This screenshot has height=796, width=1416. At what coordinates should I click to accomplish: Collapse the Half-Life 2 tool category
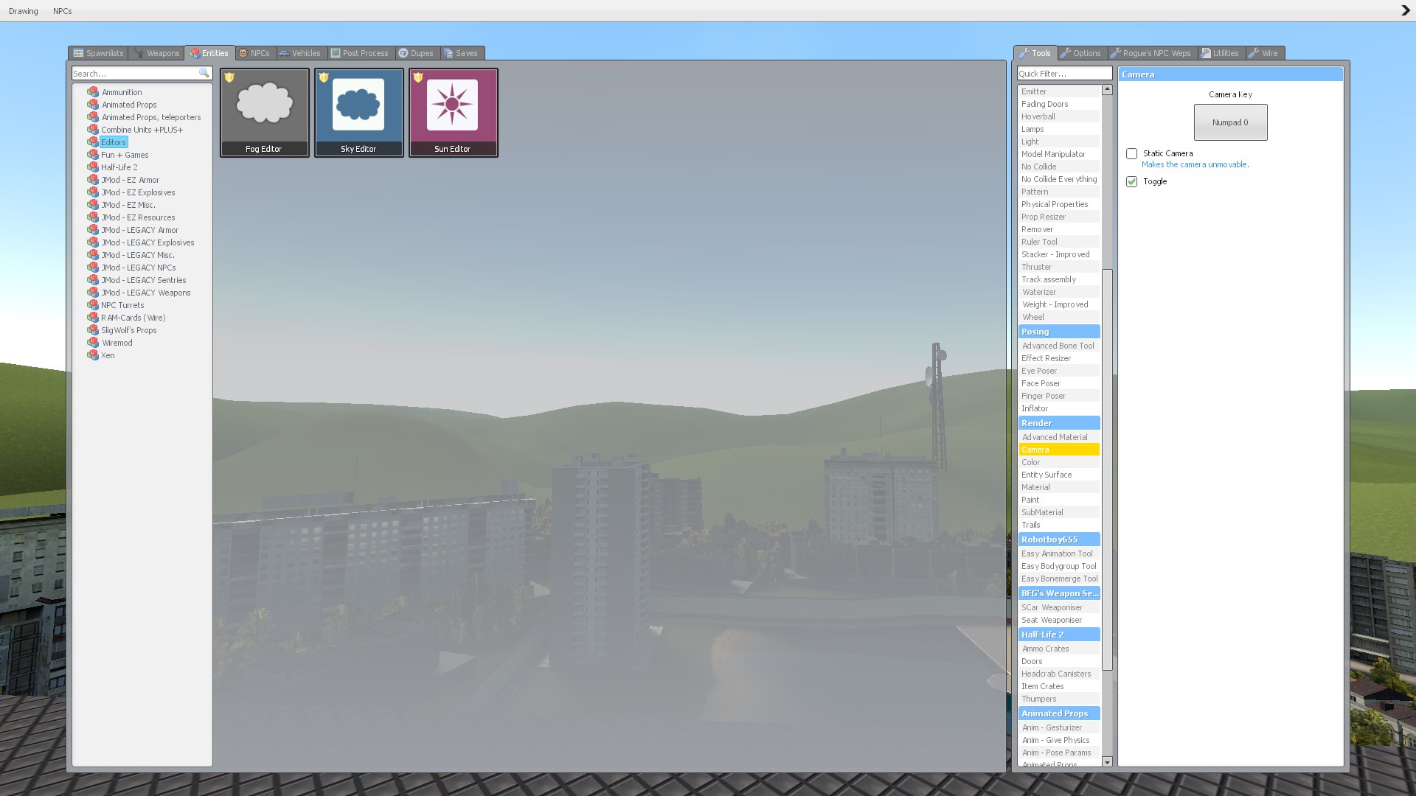click(1058, 635)
